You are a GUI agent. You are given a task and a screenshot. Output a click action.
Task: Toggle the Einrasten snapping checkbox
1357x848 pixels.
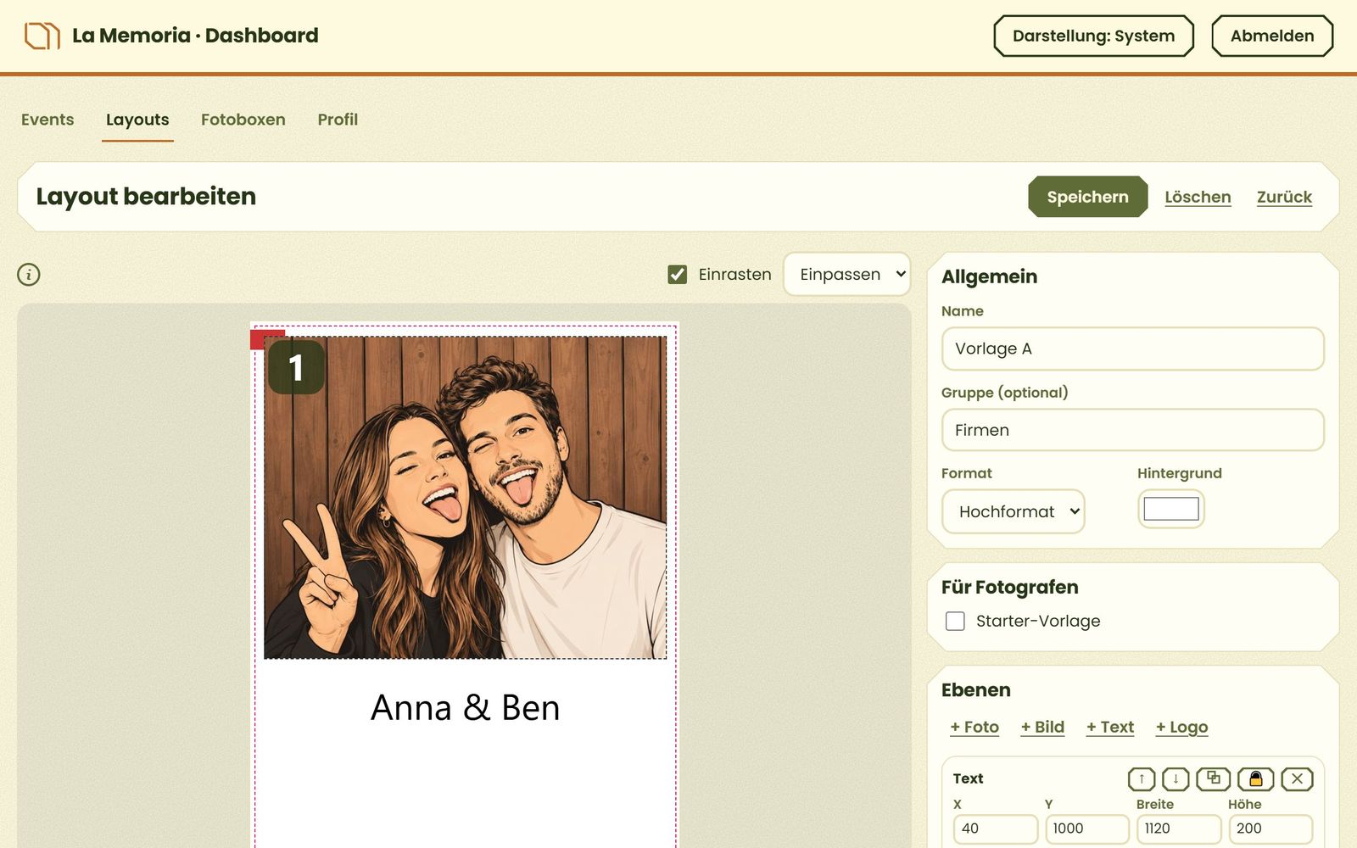coord(677,275)
